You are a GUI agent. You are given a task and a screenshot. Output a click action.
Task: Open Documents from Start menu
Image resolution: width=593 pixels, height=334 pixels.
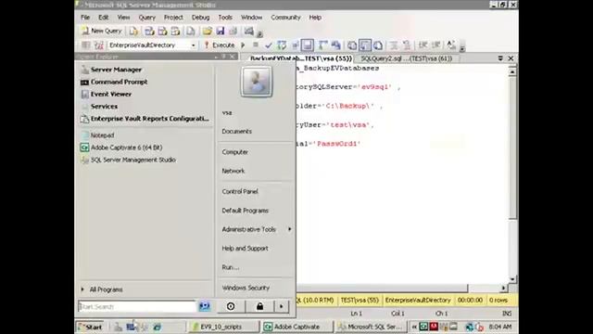237,132
